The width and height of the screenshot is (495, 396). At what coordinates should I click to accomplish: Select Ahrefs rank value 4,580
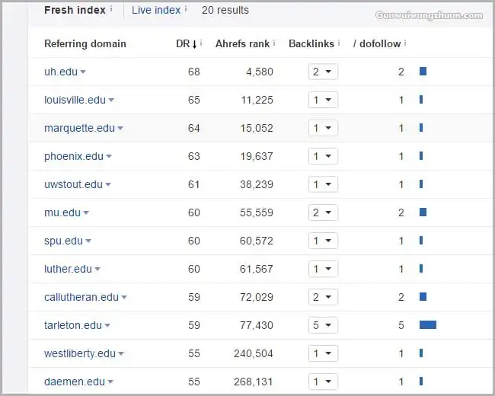tap(260, 72)
